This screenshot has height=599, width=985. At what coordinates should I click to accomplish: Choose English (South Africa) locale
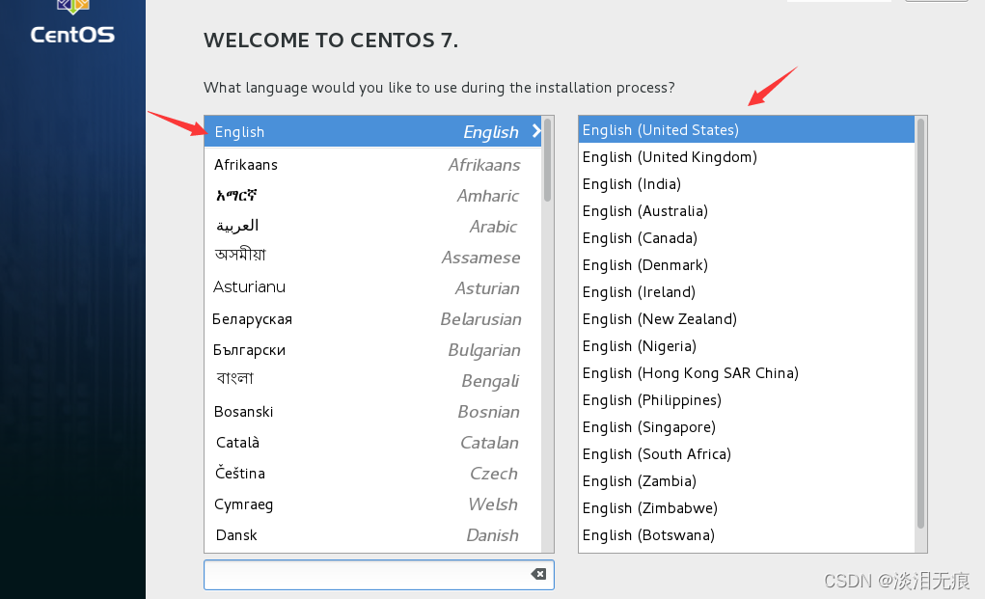click(x=747, y=454)
